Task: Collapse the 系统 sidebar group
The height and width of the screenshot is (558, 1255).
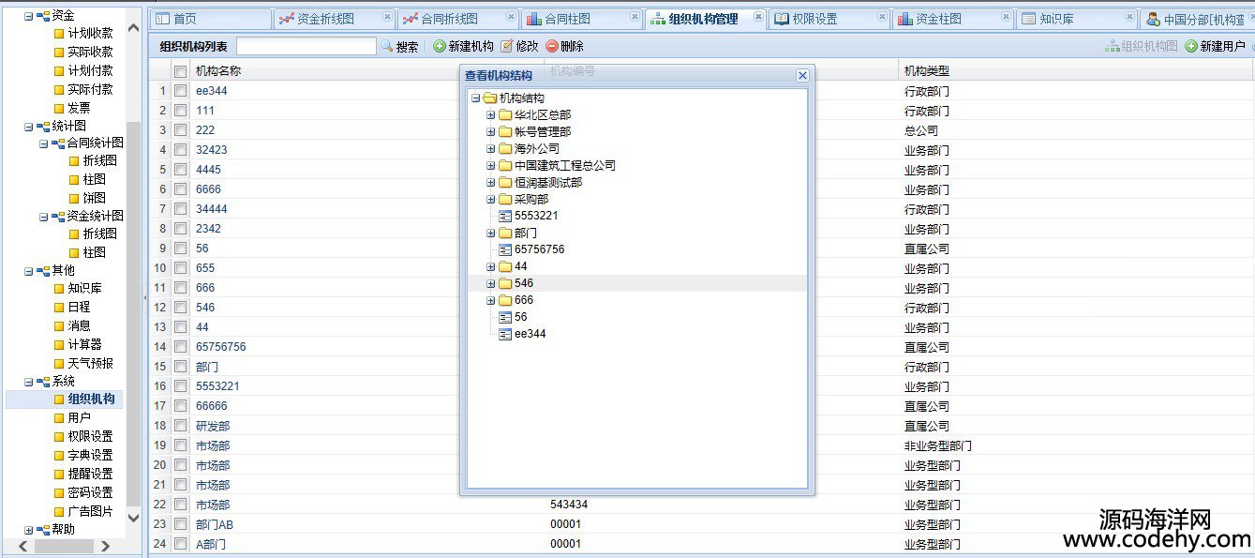Action: [x=28, y=382]
